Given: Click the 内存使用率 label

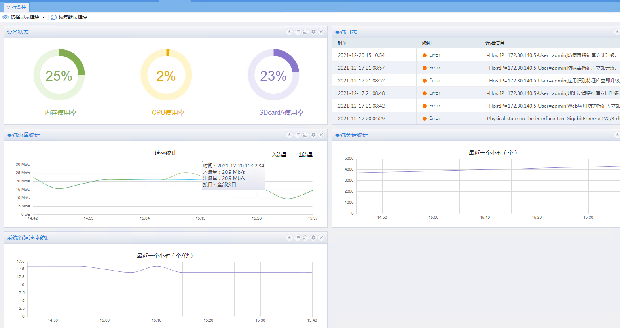Looking at the screenshot, I should tap(61, 113).
